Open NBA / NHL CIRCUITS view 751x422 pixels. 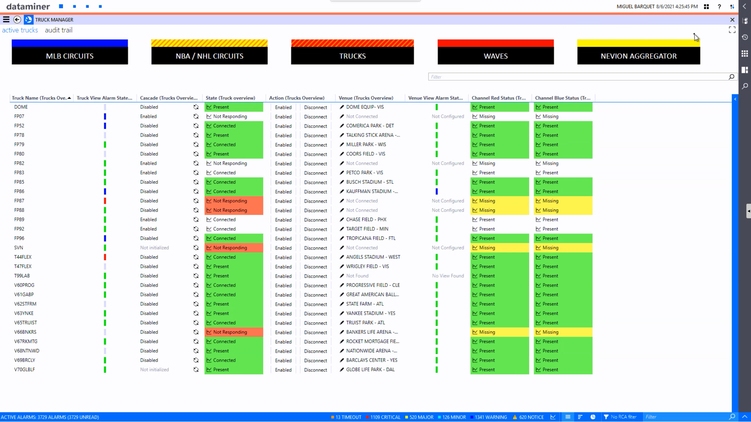click(209, 52)
